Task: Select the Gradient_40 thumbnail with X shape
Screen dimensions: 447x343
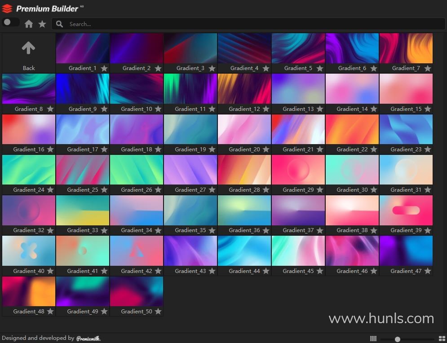Action: point(29,251)
